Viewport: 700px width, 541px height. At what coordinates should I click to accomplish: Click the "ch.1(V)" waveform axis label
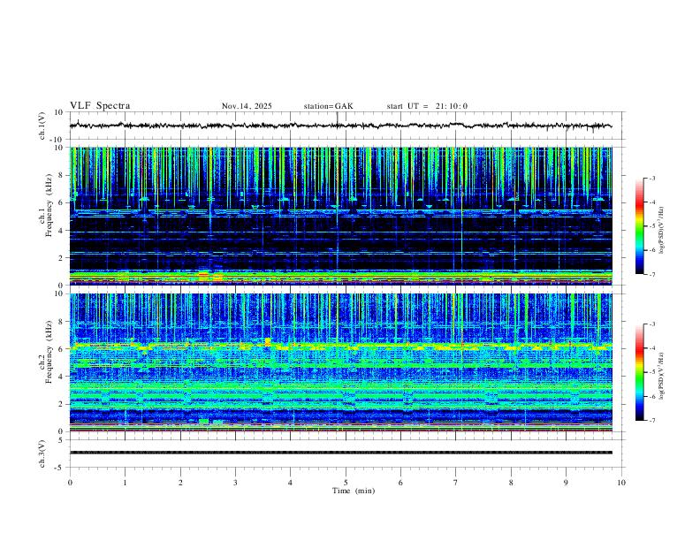42,126
